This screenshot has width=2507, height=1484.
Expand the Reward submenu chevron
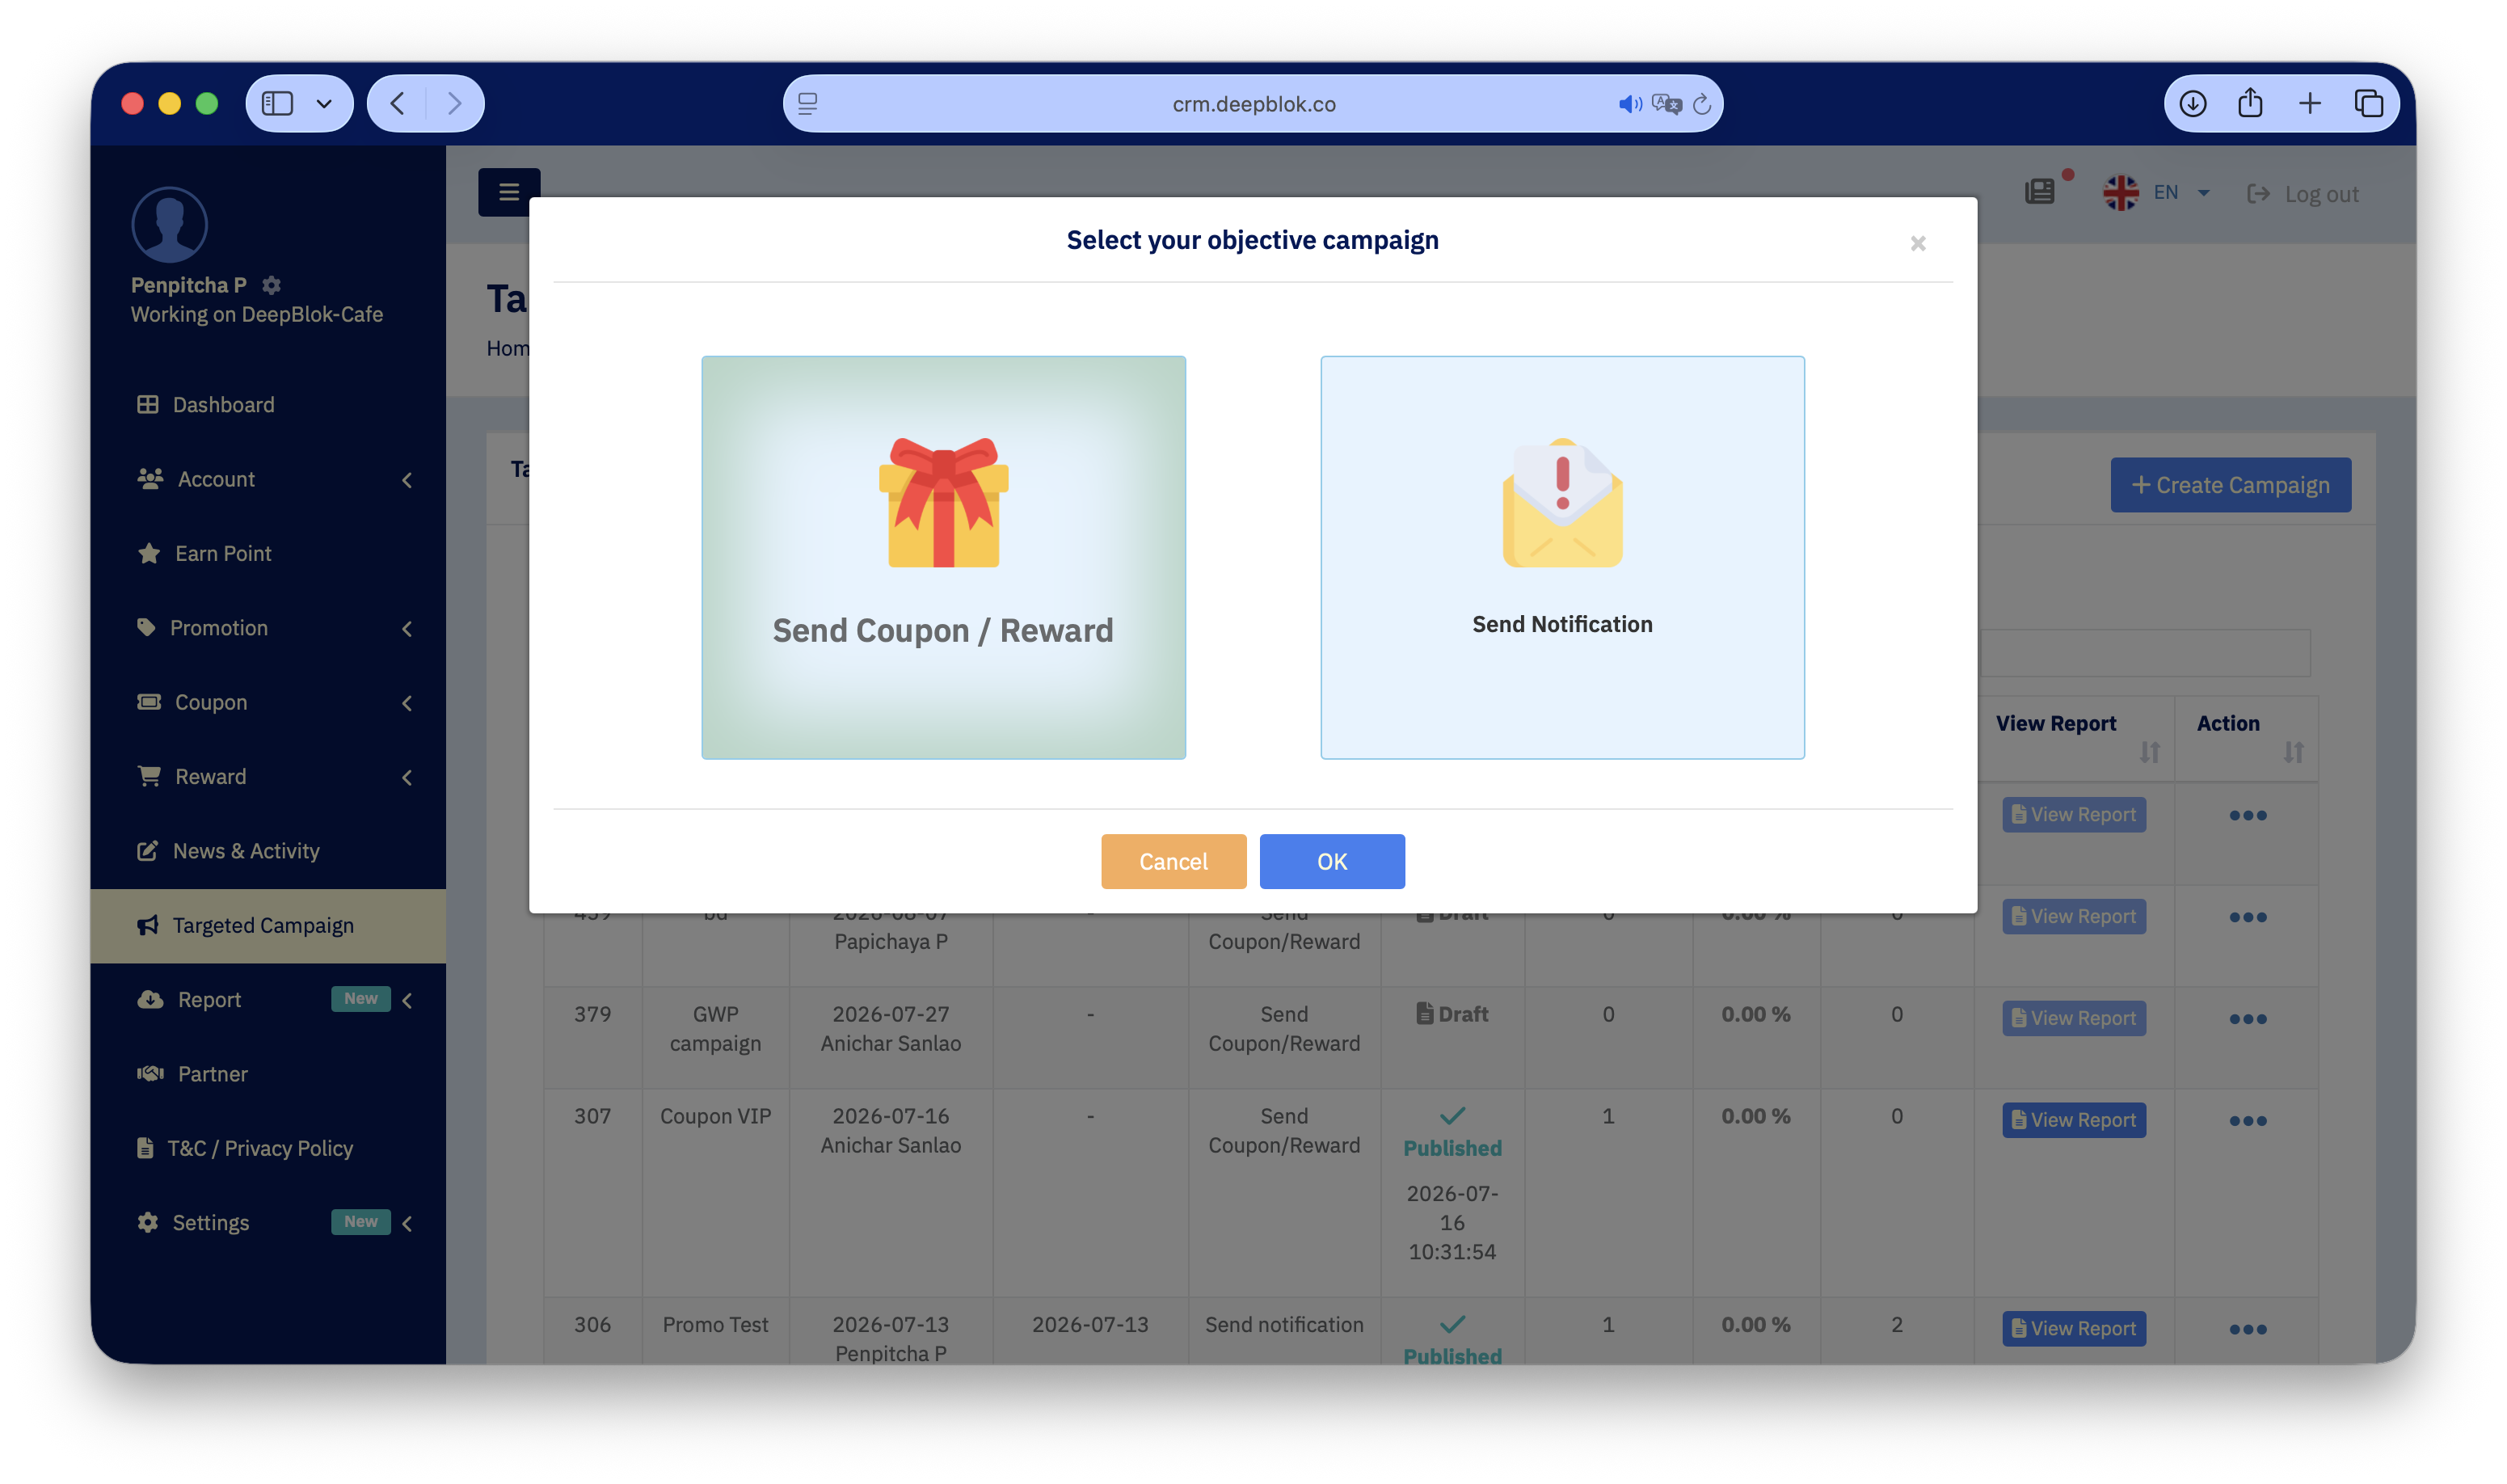(x=407, y=777)
